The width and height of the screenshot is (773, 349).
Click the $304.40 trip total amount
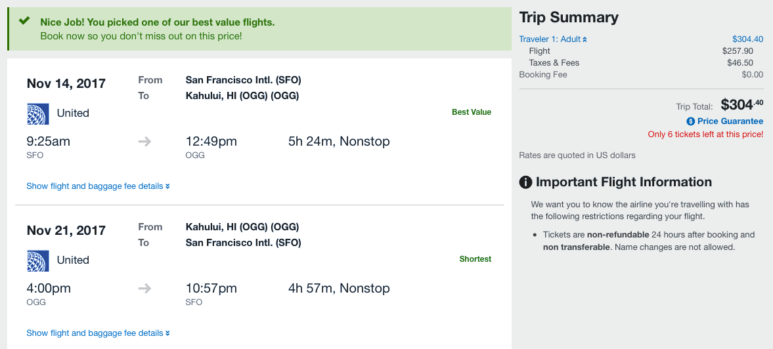[741, 105]
